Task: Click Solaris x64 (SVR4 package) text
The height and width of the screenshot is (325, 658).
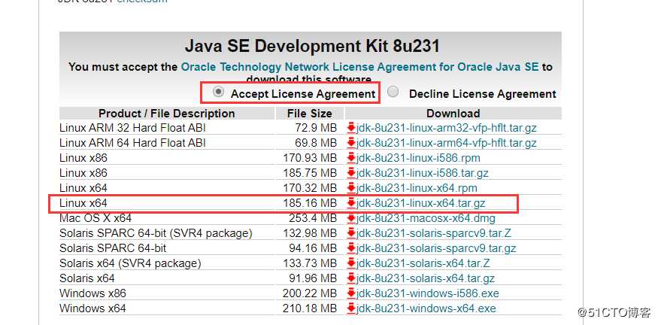Action: 130,263
